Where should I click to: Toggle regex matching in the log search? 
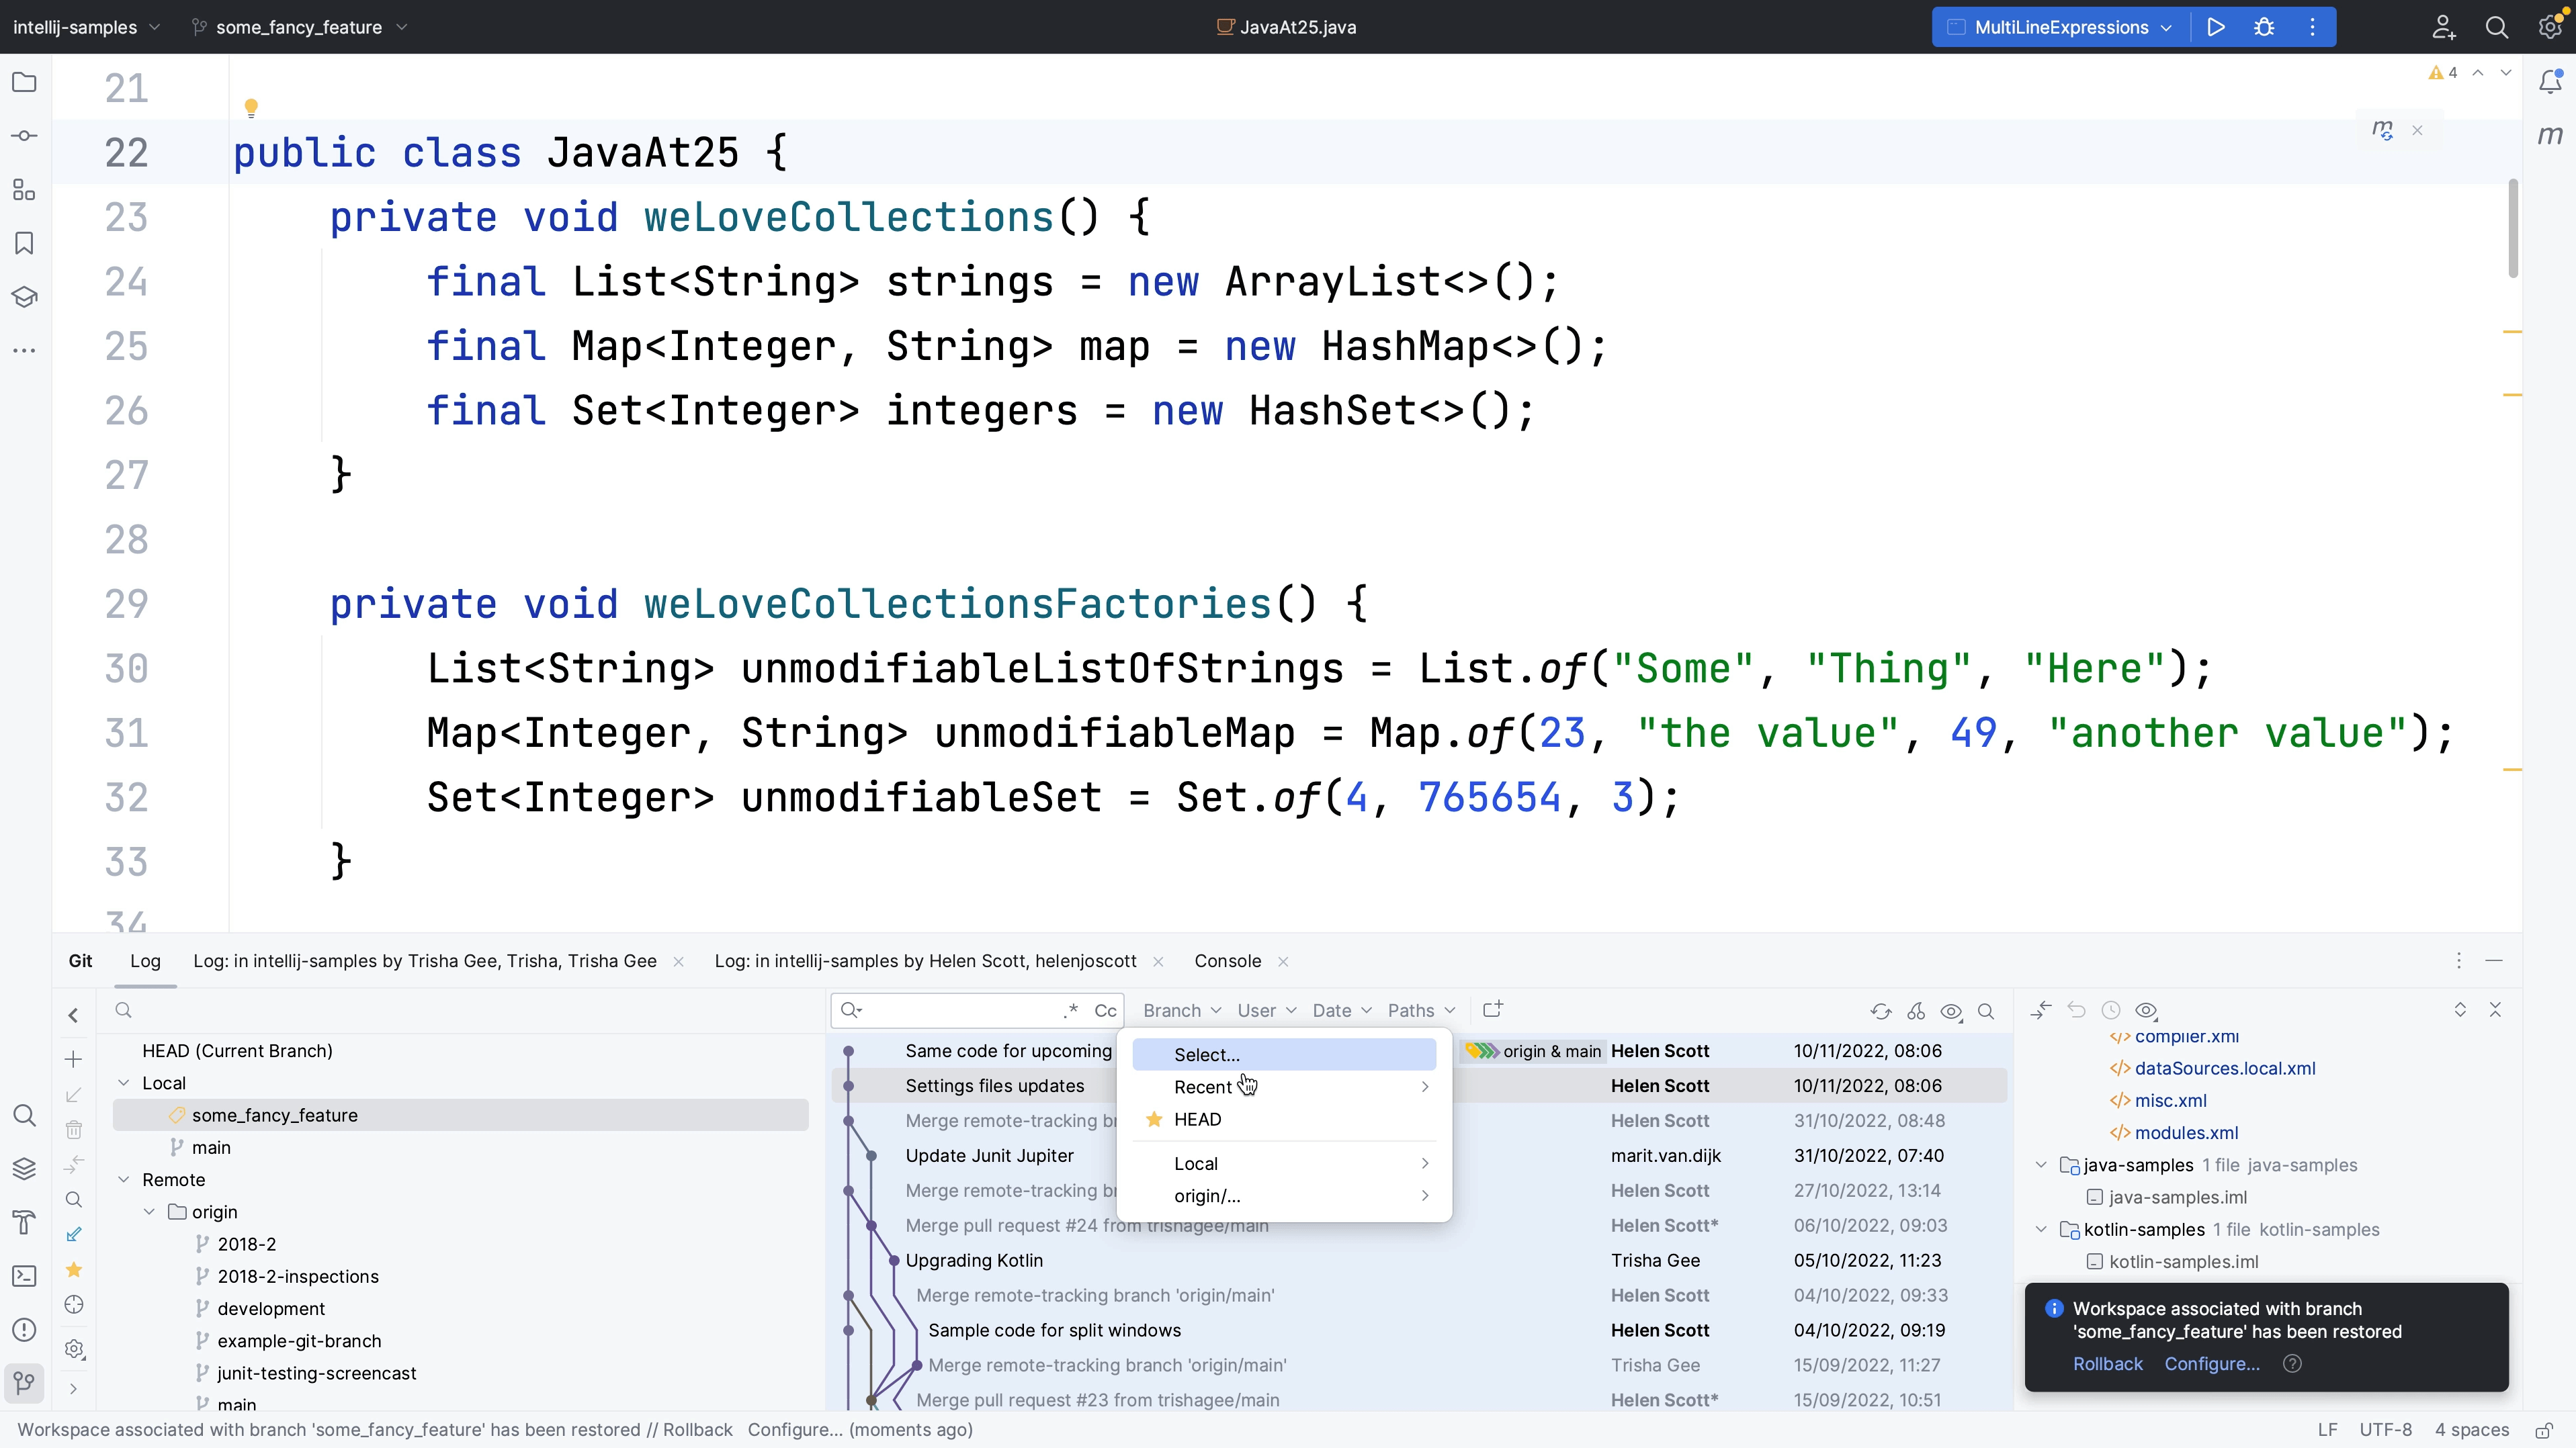1069,1010
